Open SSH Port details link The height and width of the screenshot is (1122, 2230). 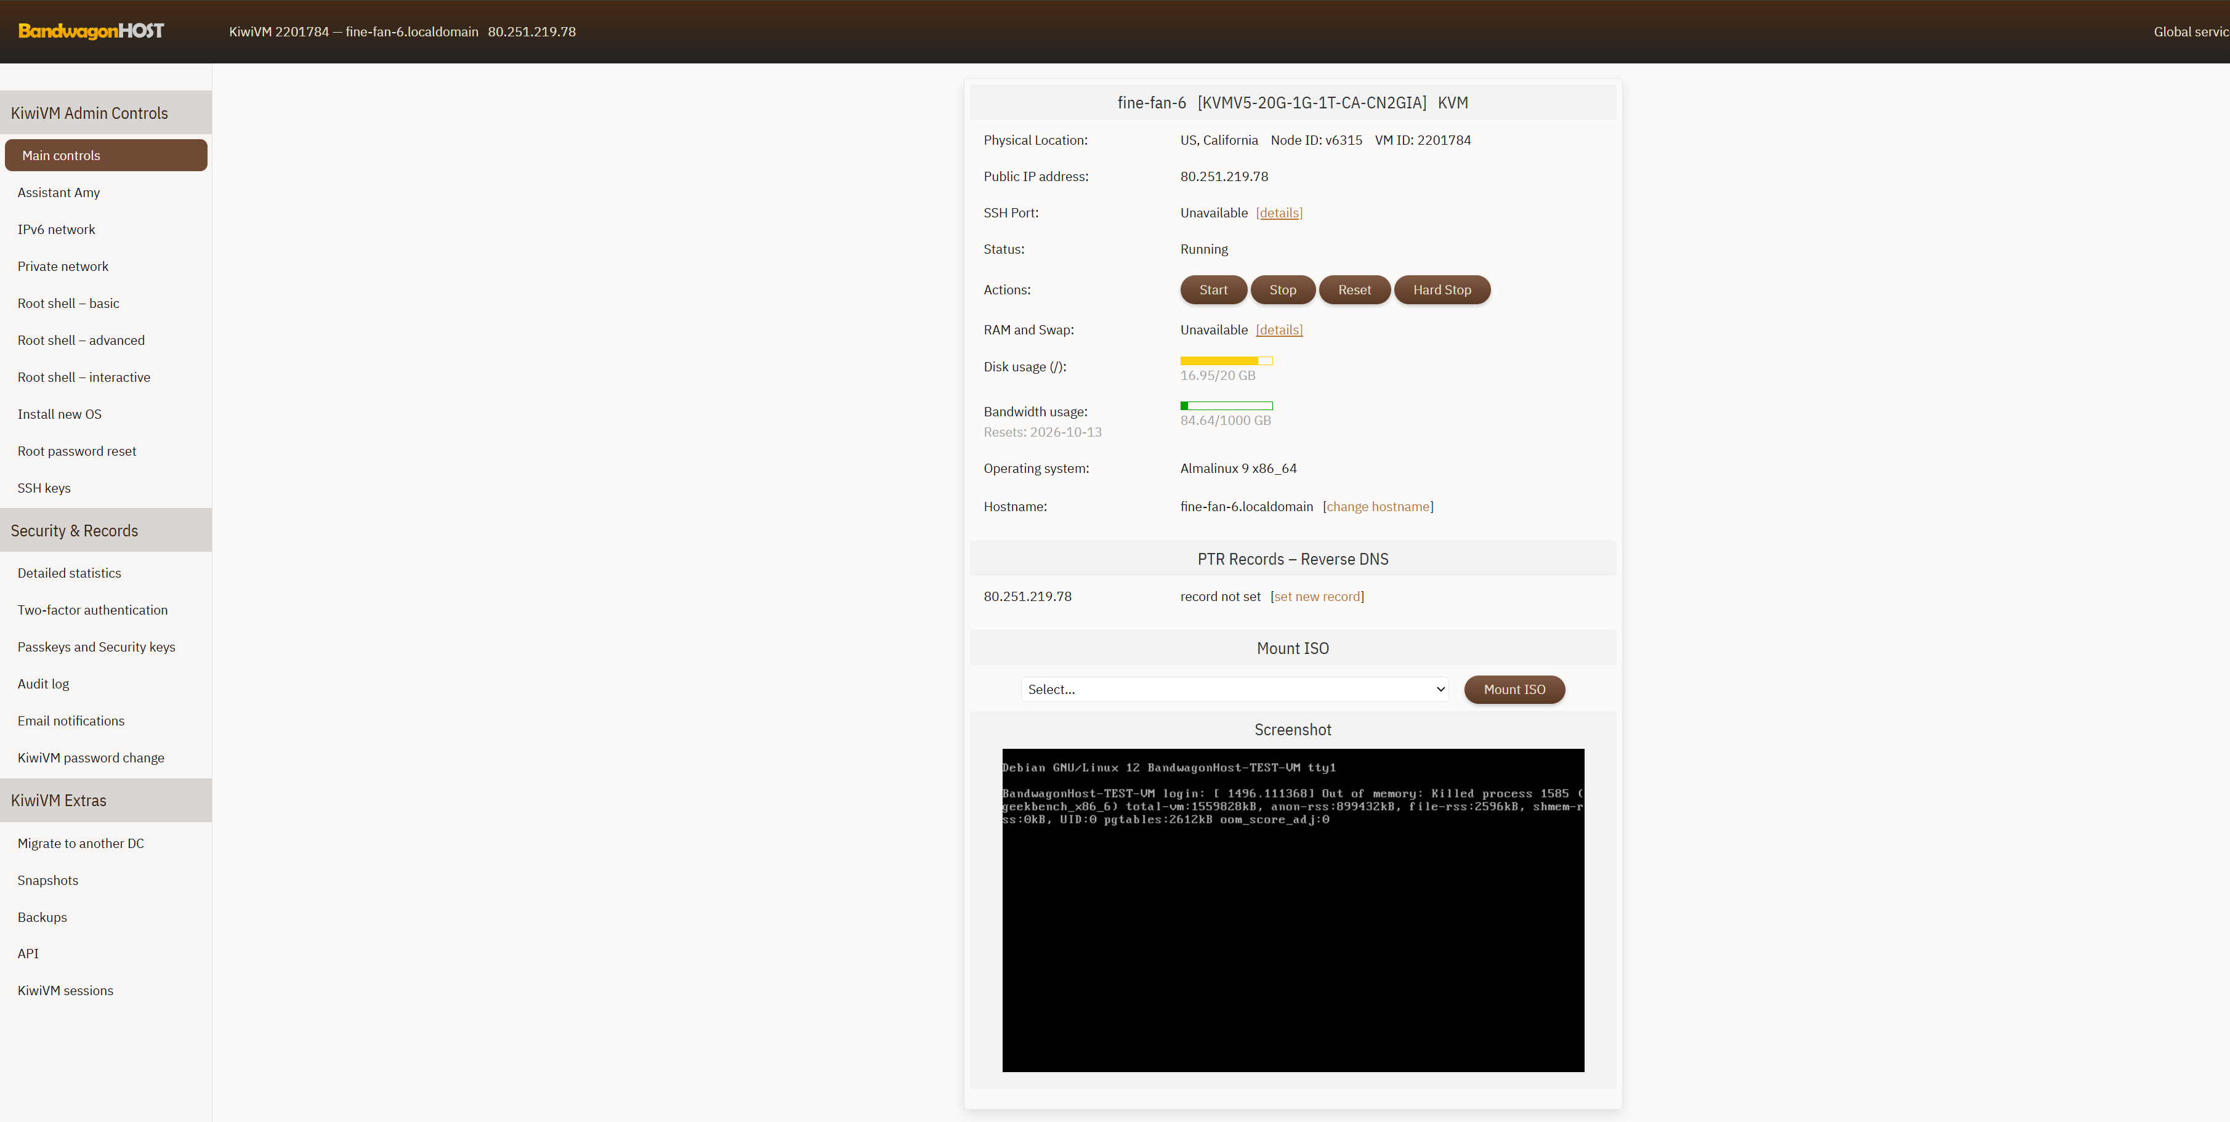click(1279, 213)
